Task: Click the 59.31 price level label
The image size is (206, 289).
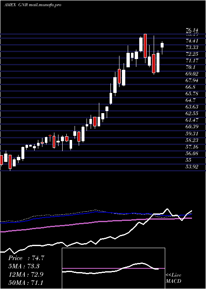Action: [x=192, y=133]
